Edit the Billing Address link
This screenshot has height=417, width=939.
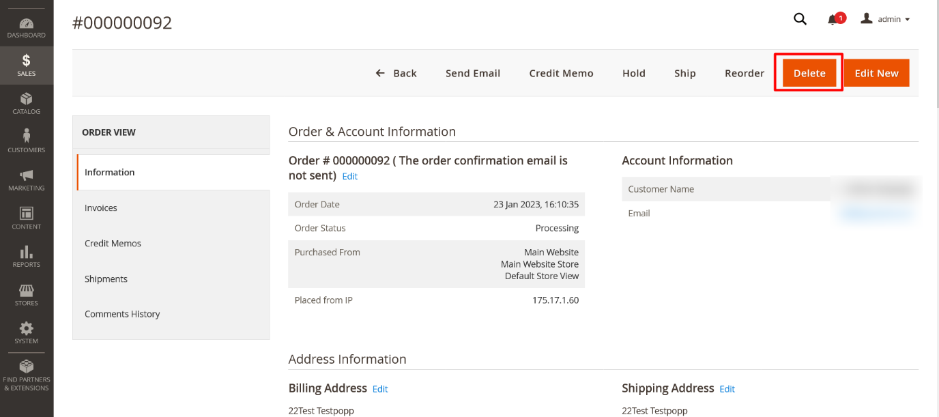tap(380, 389)
